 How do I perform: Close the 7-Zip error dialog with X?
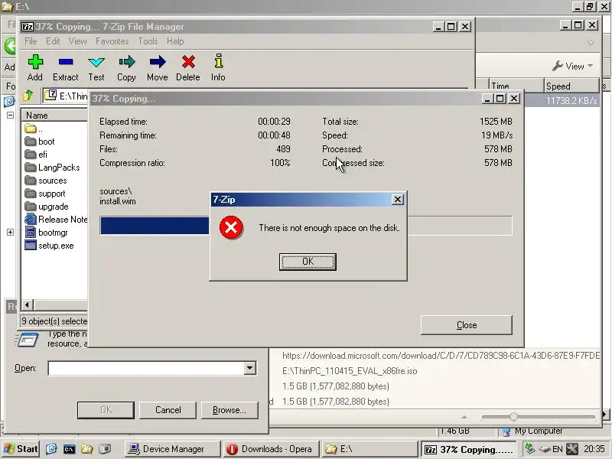pyautogui.click(x=397, y=200)
